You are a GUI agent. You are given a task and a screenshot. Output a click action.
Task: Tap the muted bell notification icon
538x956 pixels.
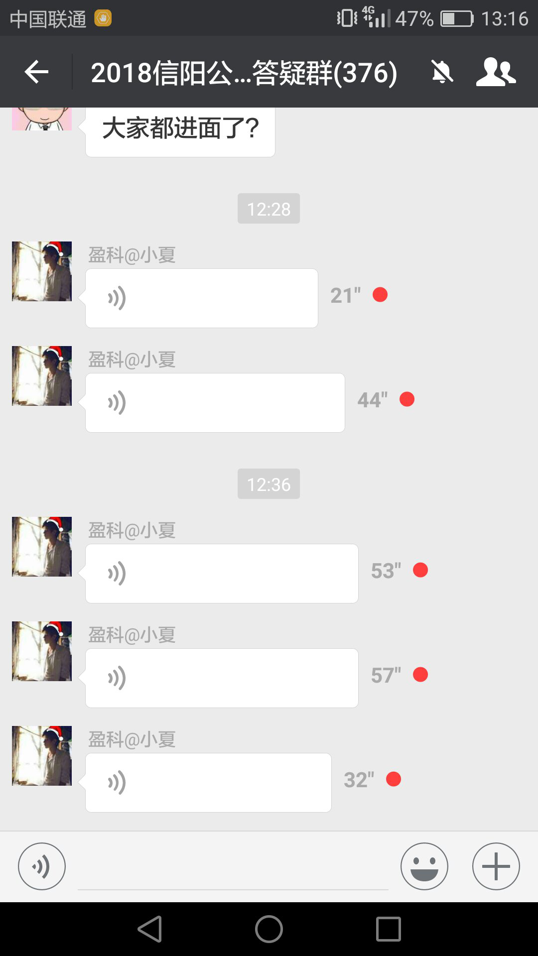[442, 72]
